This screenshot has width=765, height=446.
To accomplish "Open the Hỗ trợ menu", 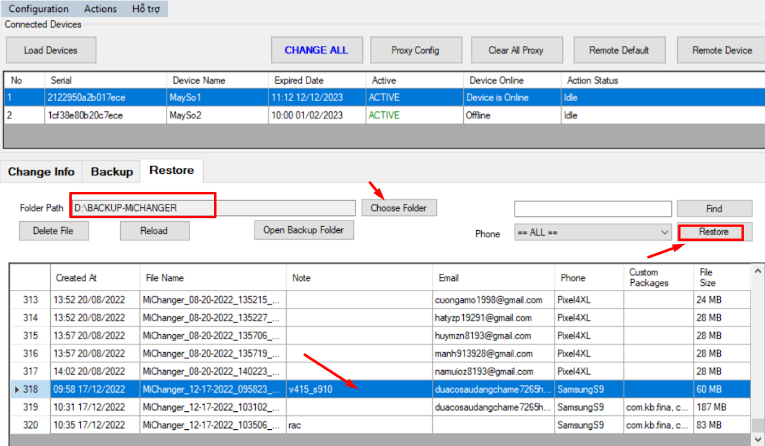I will click(146, 9).
